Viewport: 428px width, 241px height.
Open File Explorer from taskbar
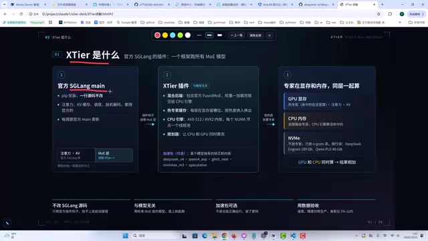214,236
